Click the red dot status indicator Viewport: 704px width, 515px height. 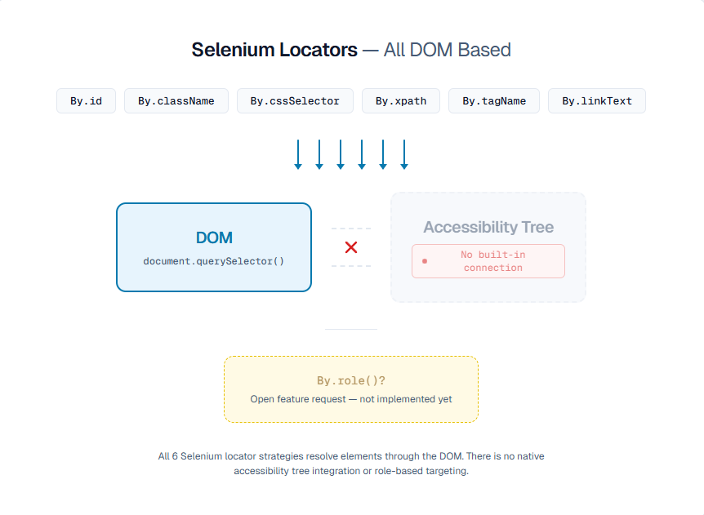425,261
